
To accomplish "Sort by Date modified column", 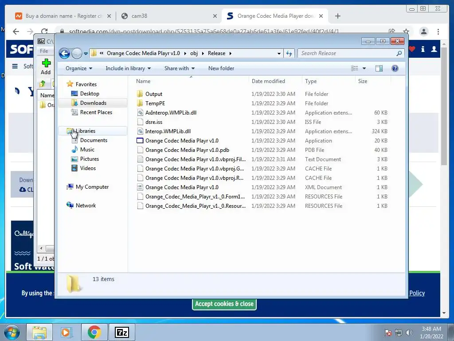I will pos(275,81).
